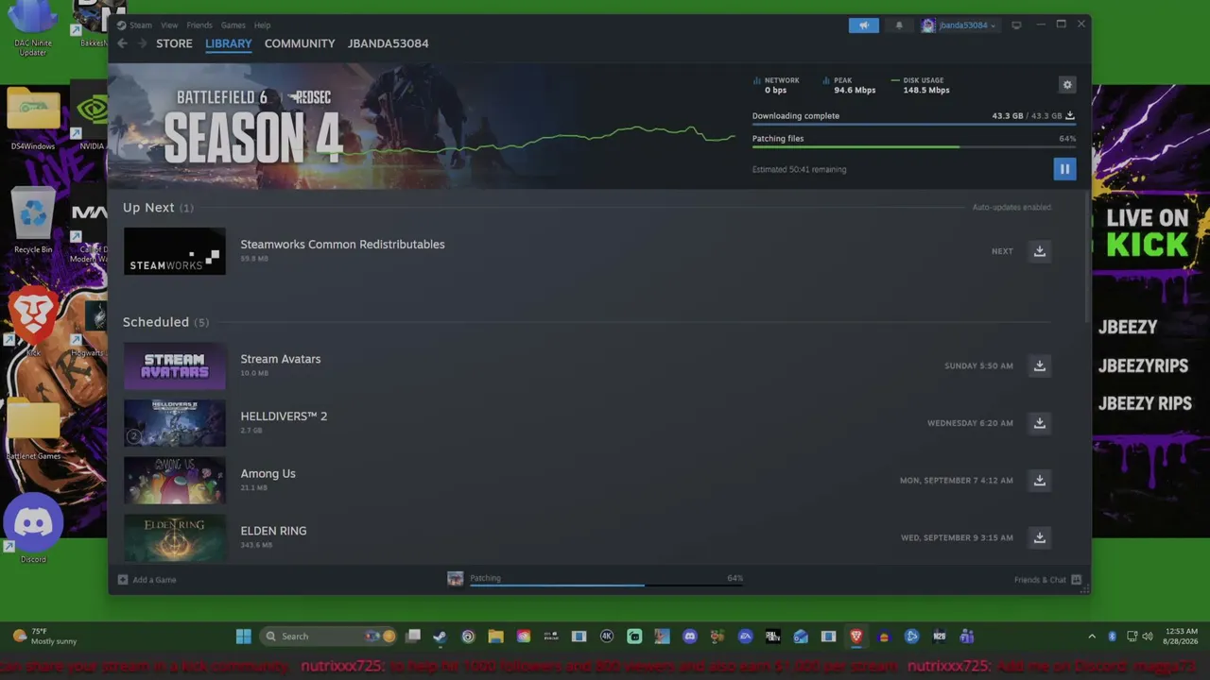The image size is (1210, 680).
Task: Open the Stream Avatars thumbnail
Action: coord(175,365)
